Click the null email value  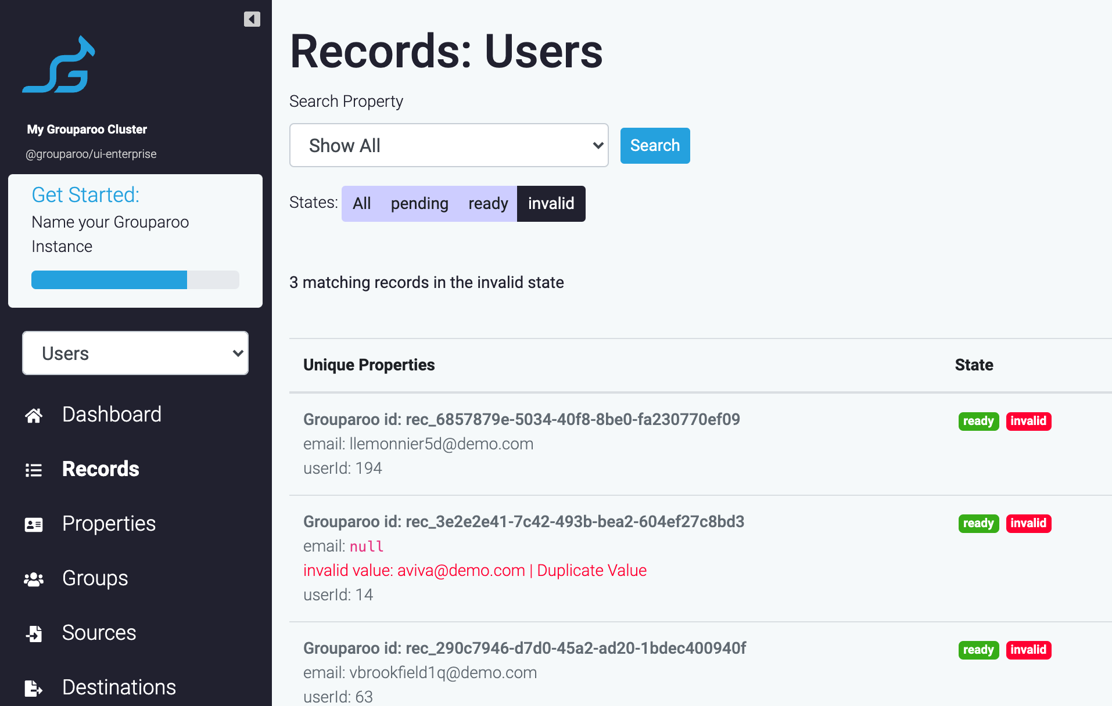click(x=367, y=546)
